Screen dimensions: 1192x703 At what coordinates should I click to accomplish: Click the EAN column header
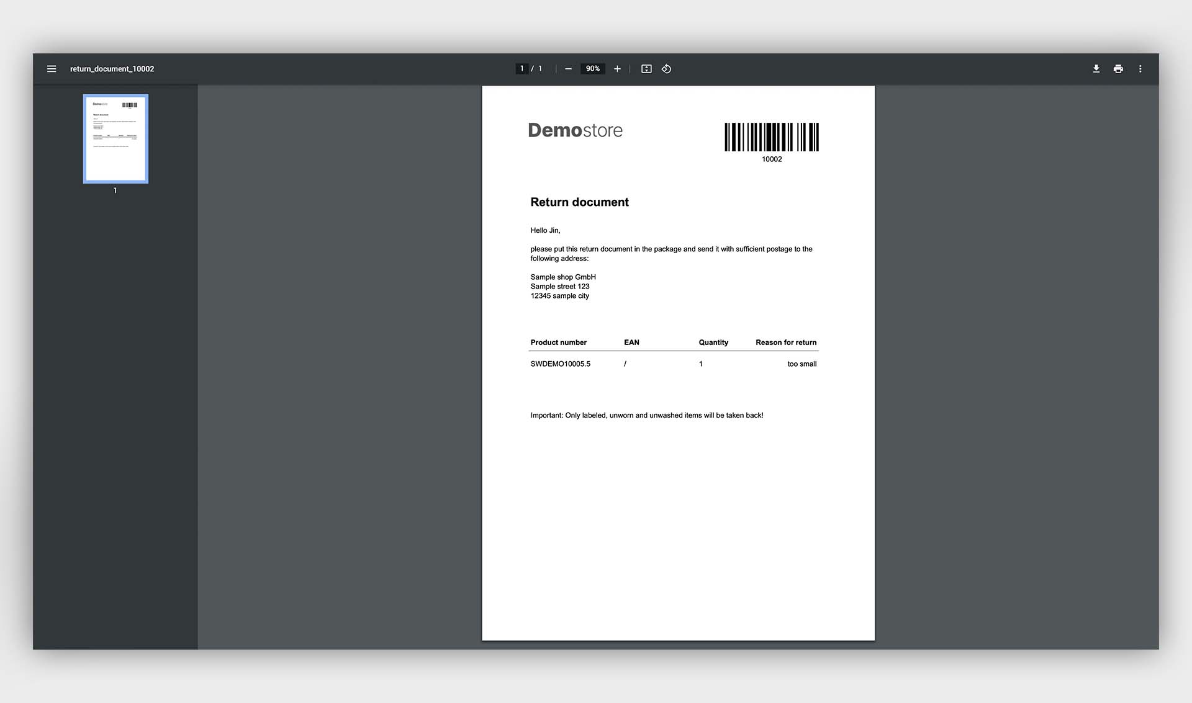[x=631, y=343]
